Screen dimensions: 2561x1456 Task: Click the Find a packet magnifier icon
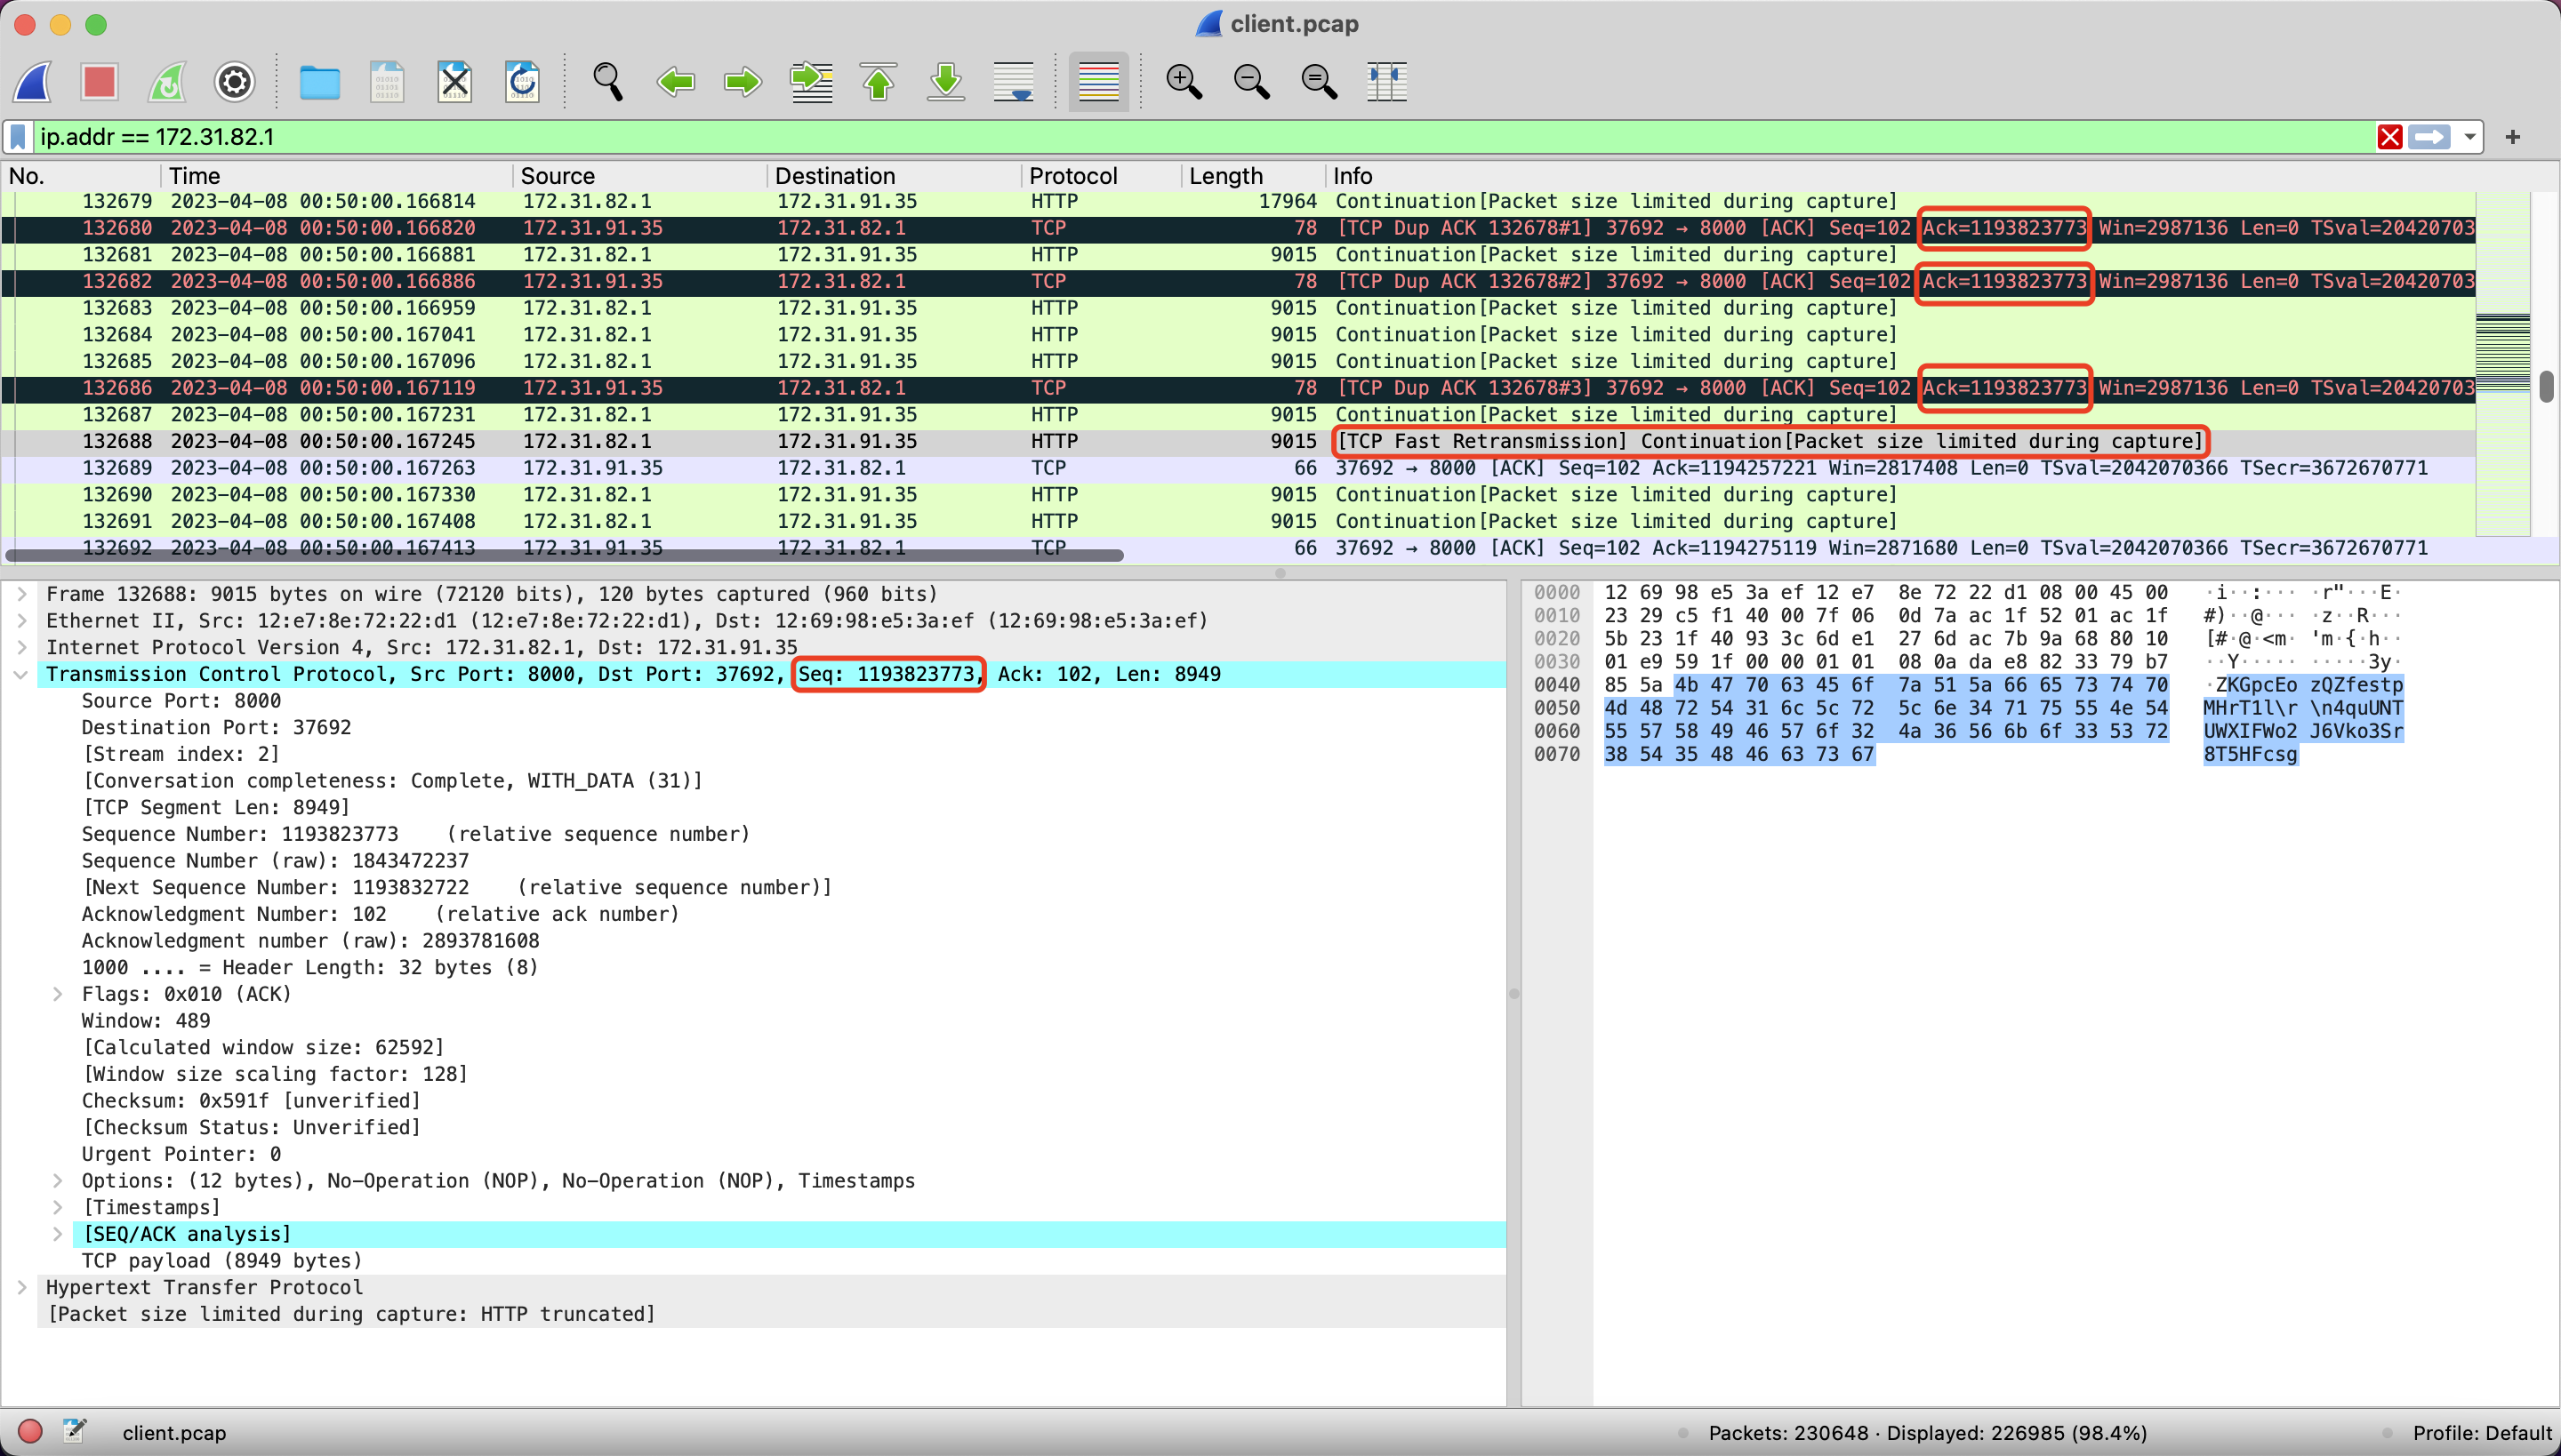(x=607, y=82)
